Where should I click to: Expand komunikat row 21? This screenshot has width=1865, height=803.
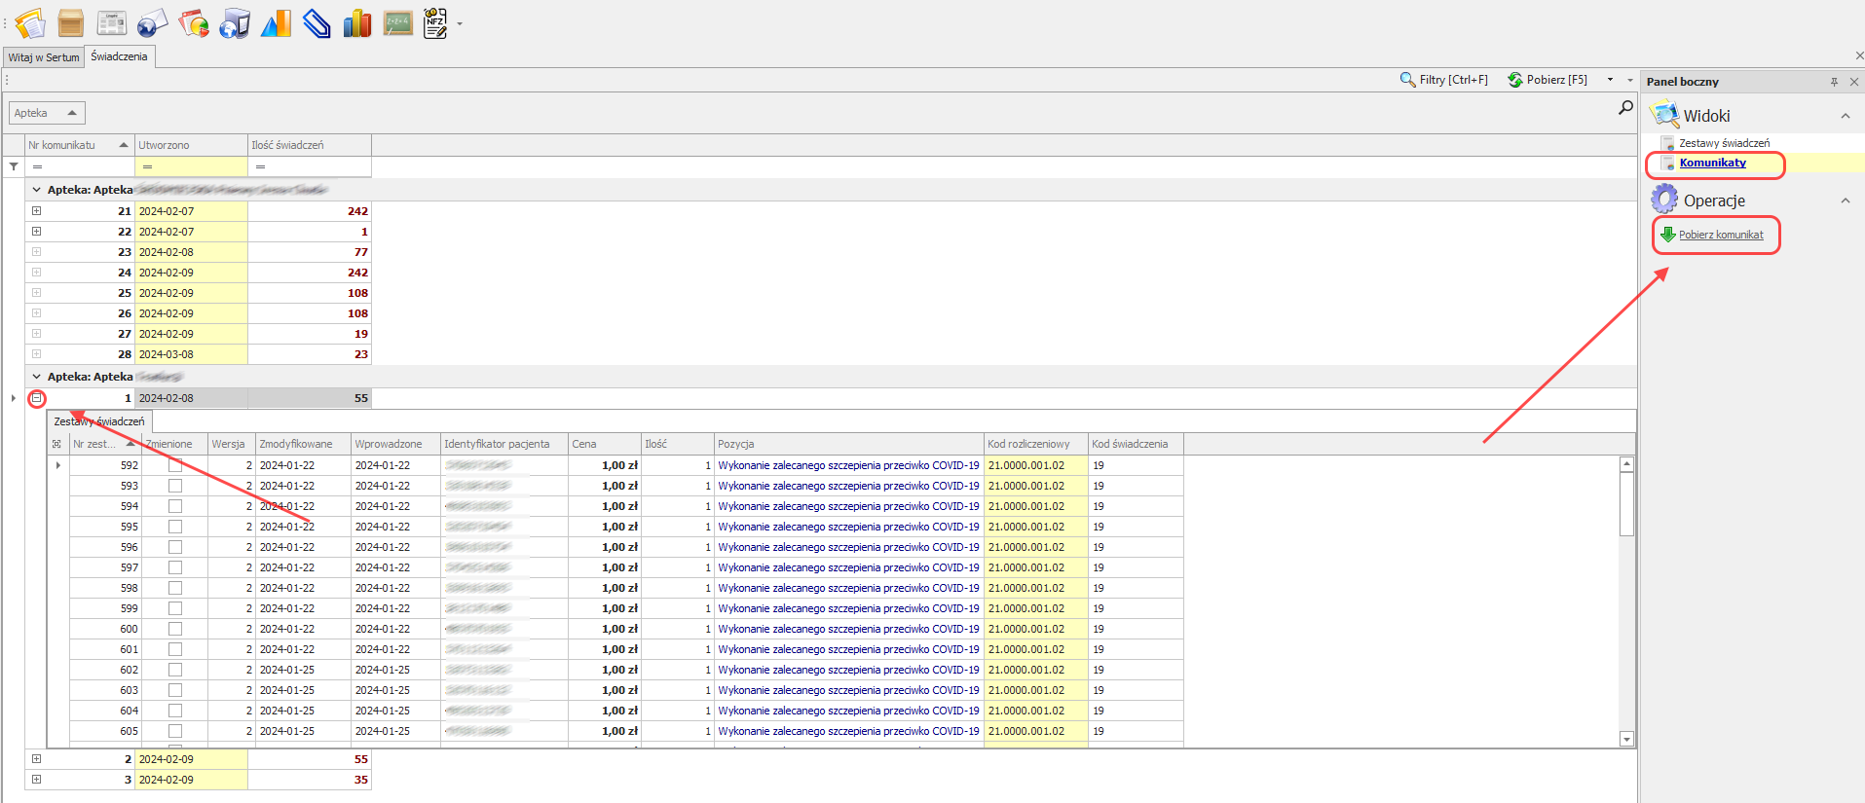coord(37,211)
